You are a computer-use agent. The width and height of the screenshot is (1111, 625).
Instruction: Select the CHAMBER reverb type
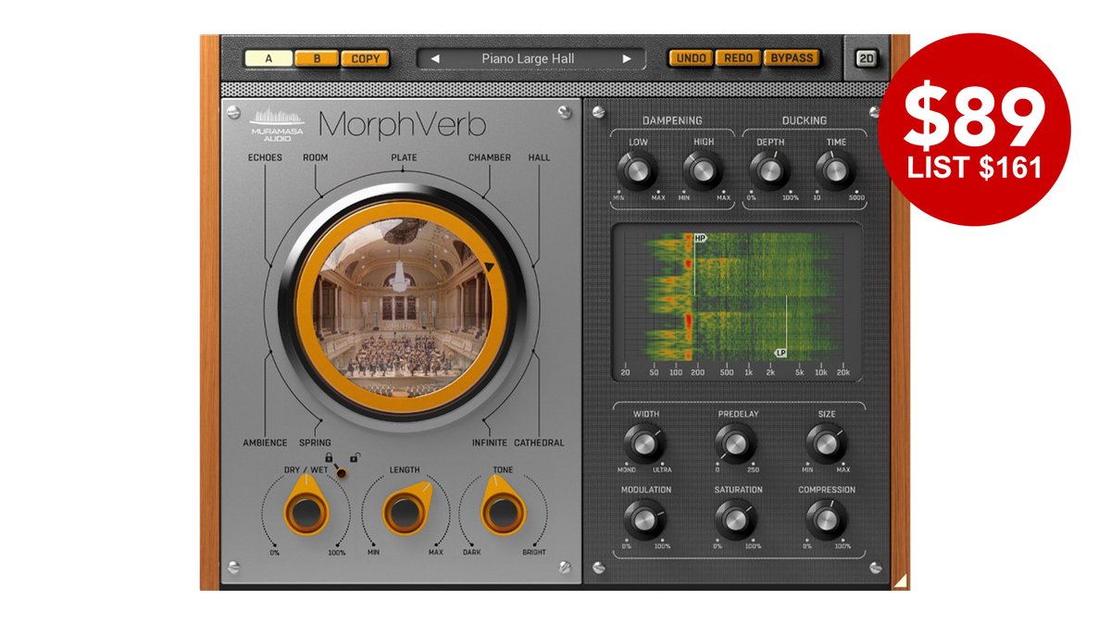pyautogui.click(x=490, y=157)
